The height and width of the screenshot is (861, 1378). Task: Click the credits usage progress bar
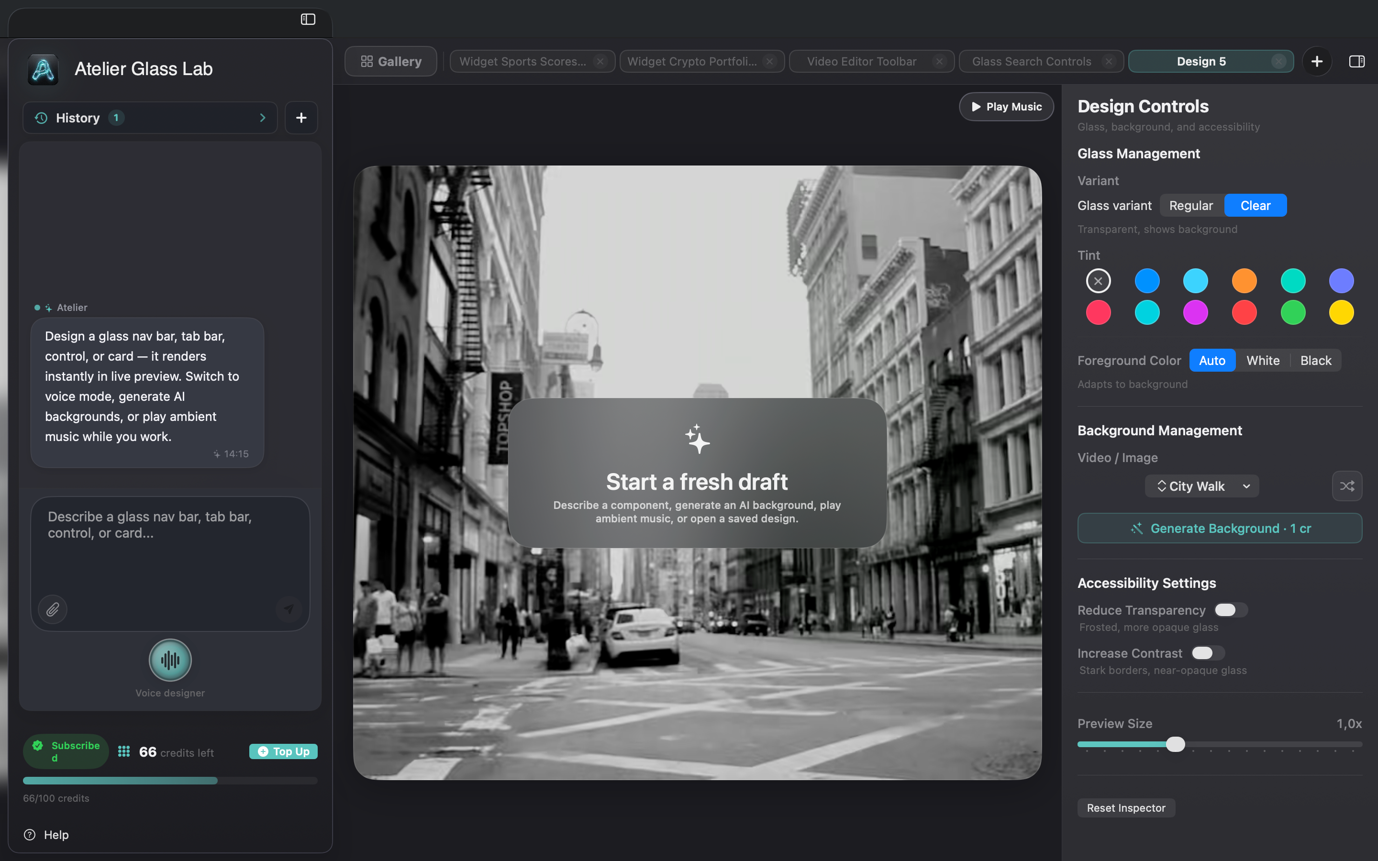(x=170, y=781)
